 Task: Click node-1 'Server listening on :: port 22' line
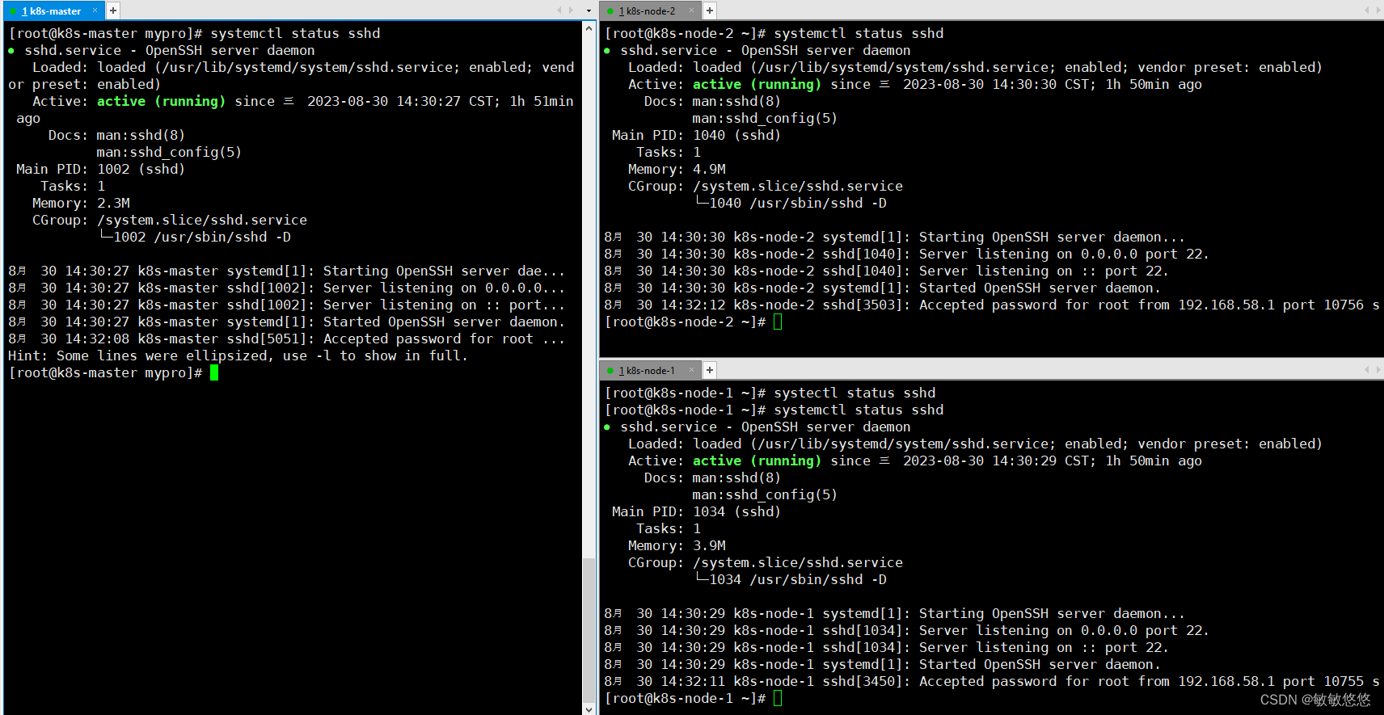pyautogui.click(x=886, y=647)
